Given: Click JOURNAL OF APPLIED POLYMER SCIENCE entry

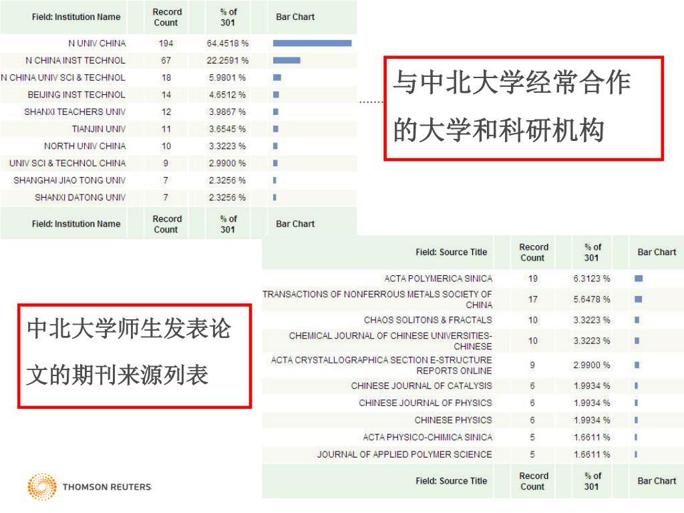Looking at the screenshot, I should pyautogui.click(x=404, y=454).
